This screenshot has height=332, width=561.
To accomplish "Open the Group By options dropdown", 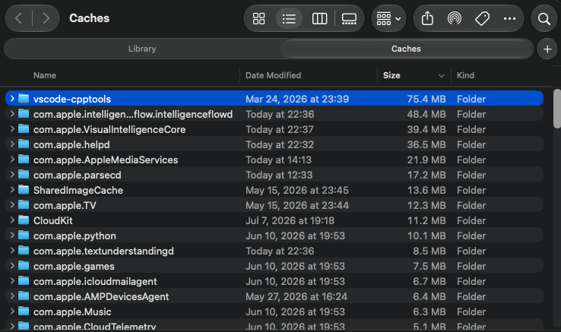I will [x=388, y=18].
